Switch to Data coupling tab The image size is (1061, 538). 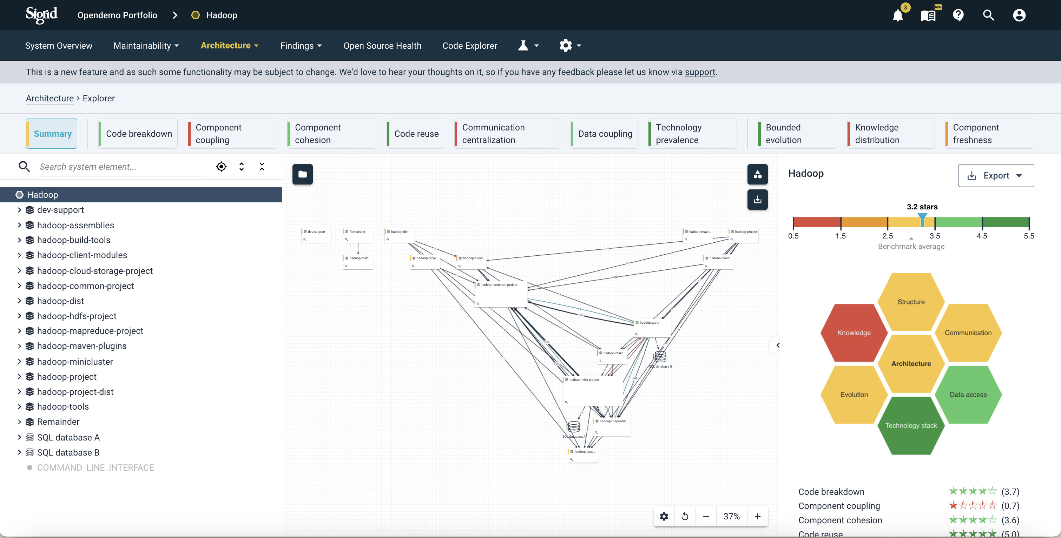(604, 134)
